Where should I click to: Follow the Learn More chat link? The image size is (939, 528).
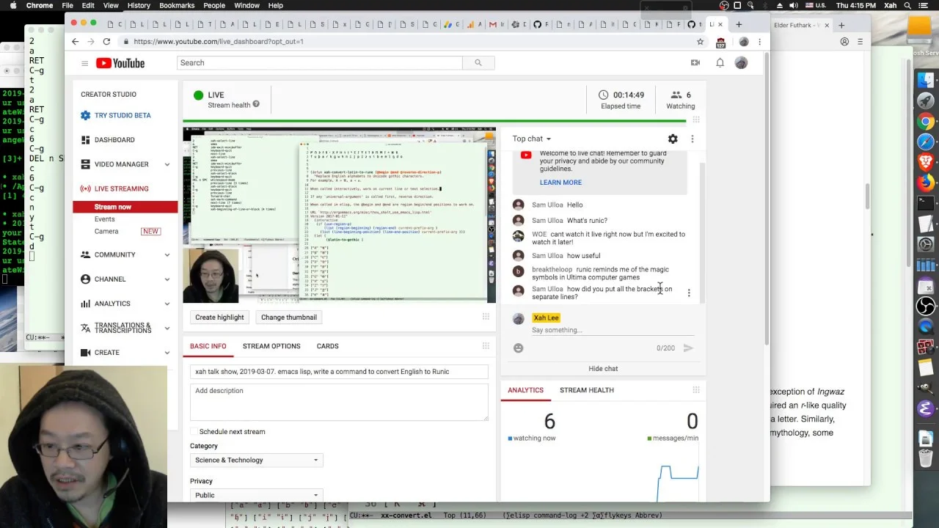click(560, 183)
